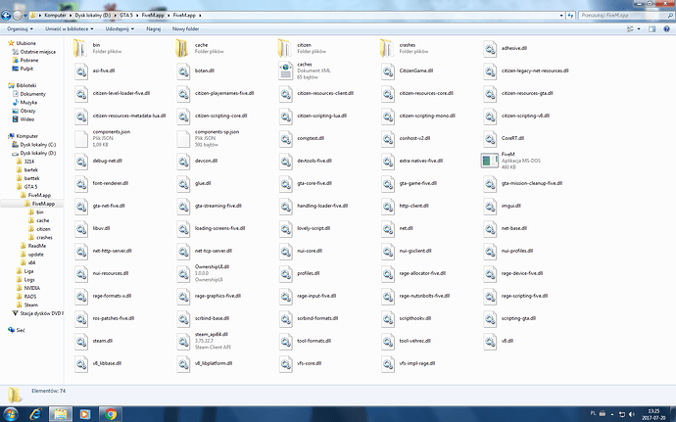676x422 pixels.
Task: Click the Forward navigation arrow
Action: coord(18,16)
